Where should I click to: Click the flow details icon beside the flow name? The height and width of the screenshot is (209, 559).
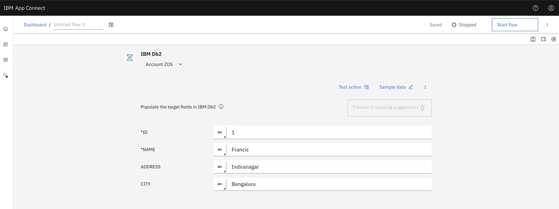[x=111, y=25]
